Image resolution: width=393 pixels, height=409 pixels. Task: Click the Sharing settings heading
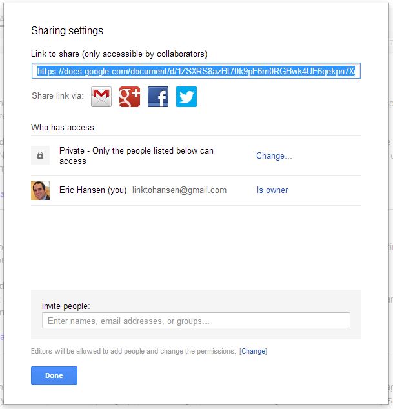[67, 31]
